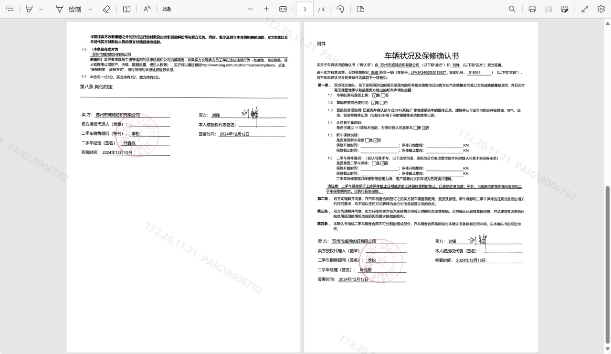The width and height of the screenshot is (611, 354).
Task: Click the 第四条 clause label
Action: pos(323,224)
